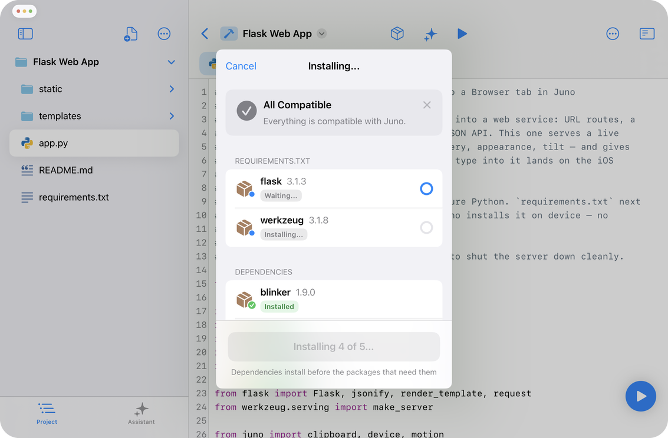Run the project with the toolbar play icon
The image size is (668, 438).
tap(462, 34)
